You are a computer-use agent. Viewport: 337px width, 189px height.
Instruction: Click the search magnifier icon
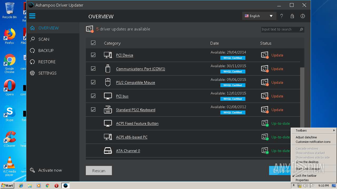pos(301,29)
